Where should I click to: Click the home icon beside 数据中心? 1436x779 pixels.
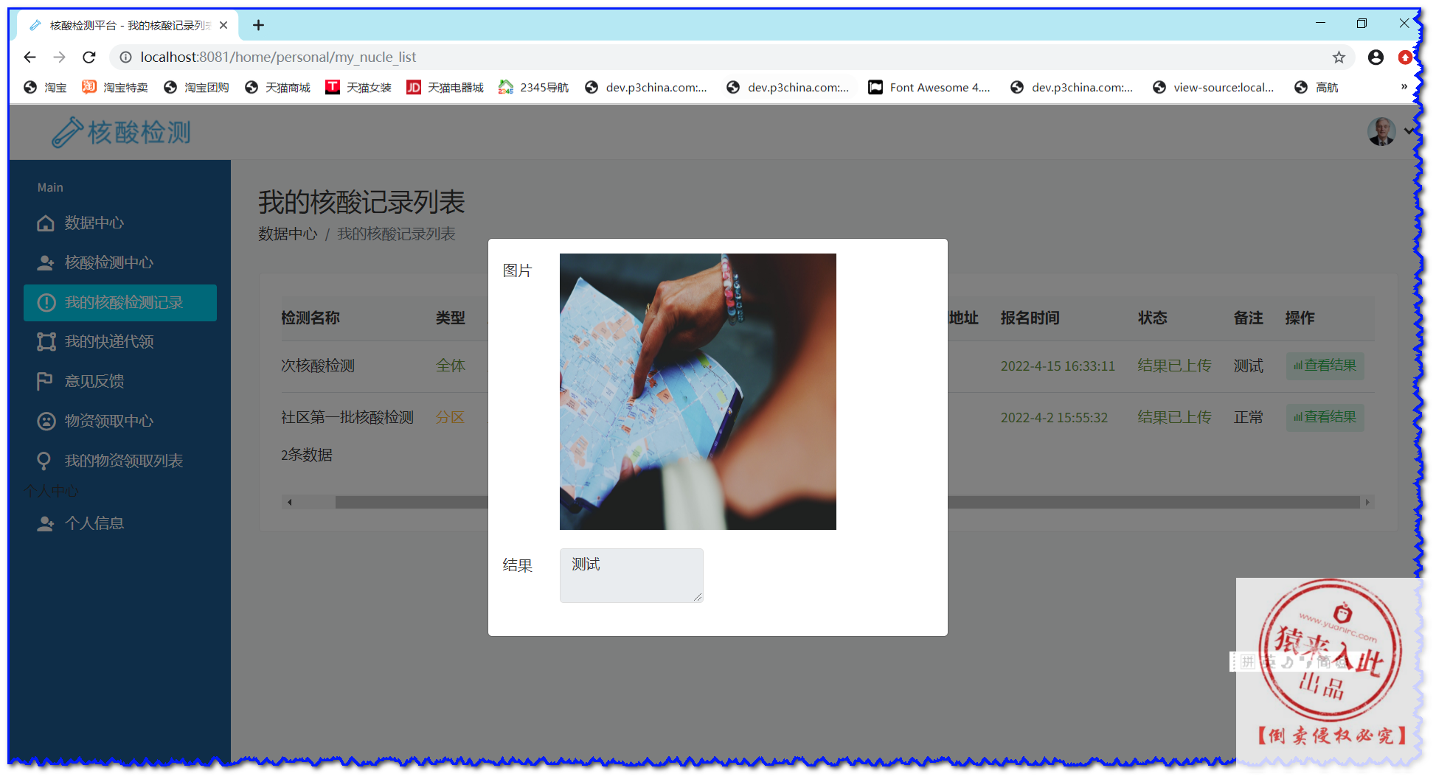pyautogui.click(x=46, y=223)
